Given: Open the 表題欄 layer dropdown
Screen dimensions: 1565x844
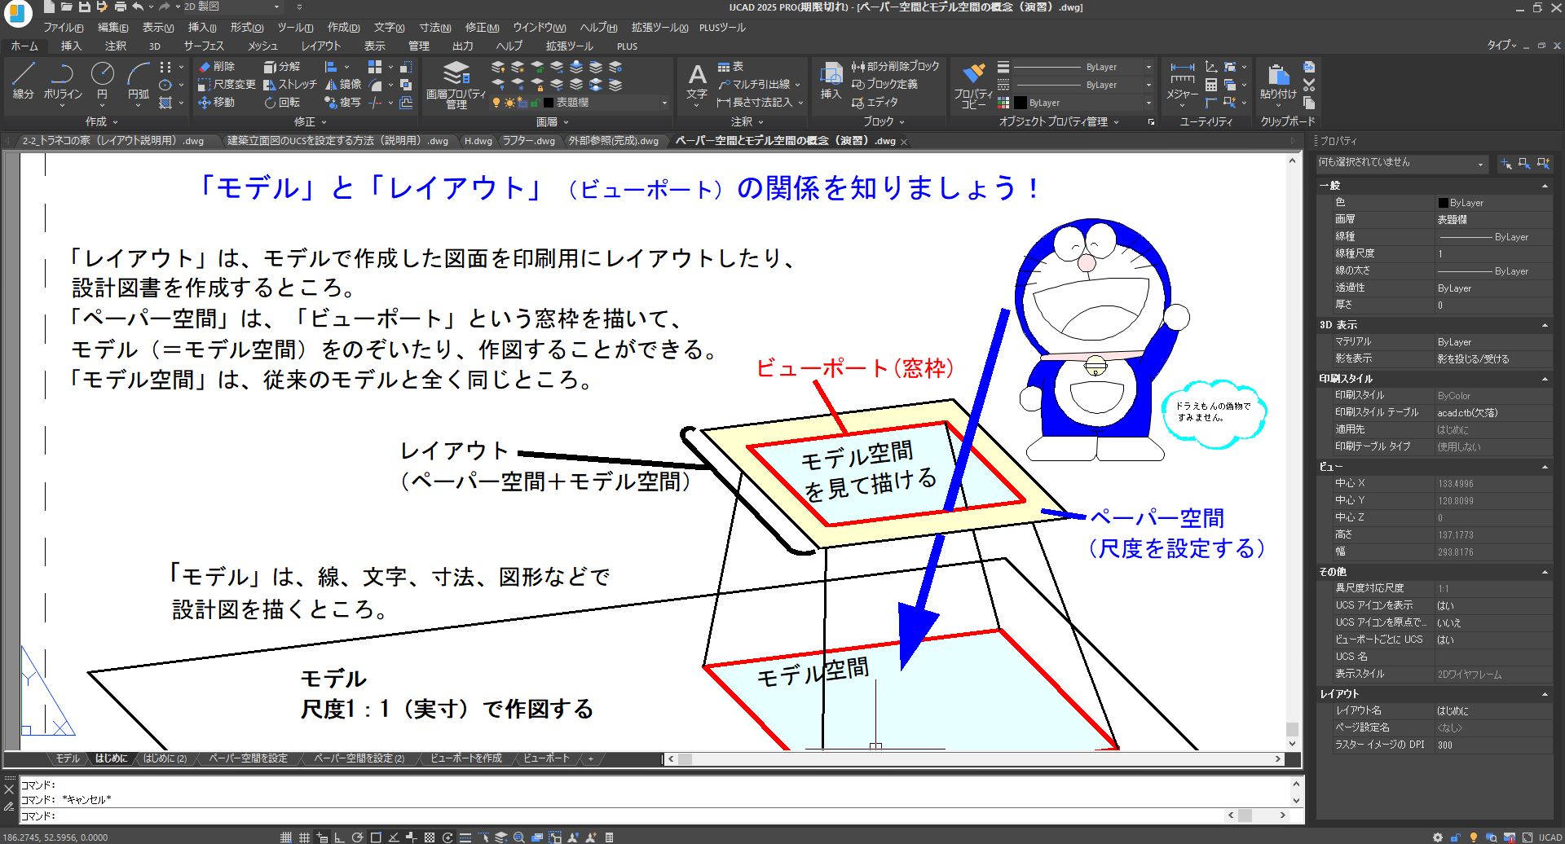Looking at the screenshot, I should (663, 103).
